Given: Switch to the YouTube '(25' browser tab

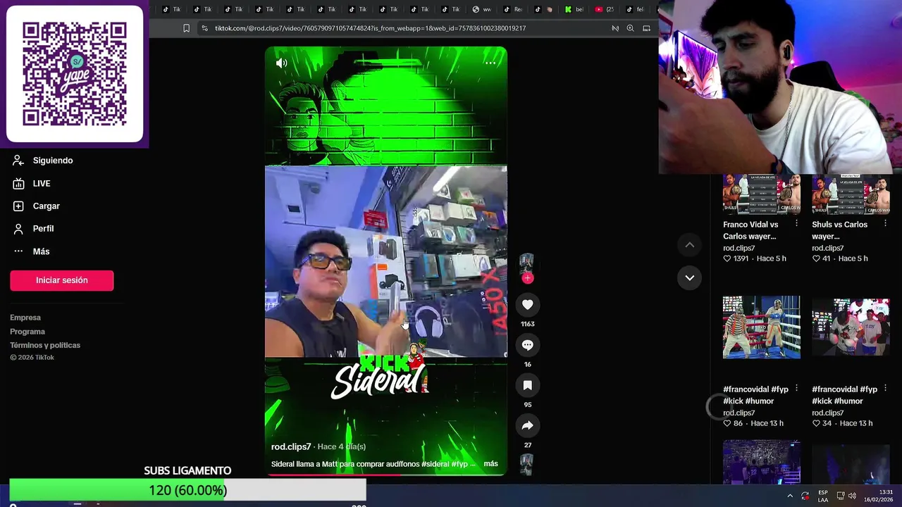Looking at the screenshot, I should click(x=605, y=9).
